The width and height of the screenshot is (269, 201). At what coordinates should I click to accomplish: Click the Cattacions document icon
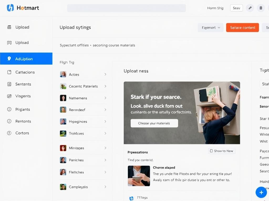point(9,72)
